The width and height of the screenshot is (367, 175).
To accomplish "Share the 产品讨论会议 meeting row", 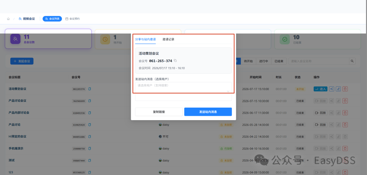I will coord(331,101).
